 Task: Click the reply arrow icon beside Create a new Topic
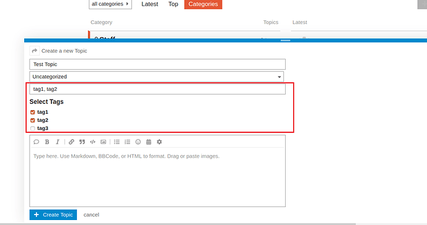tap(34, 51)
